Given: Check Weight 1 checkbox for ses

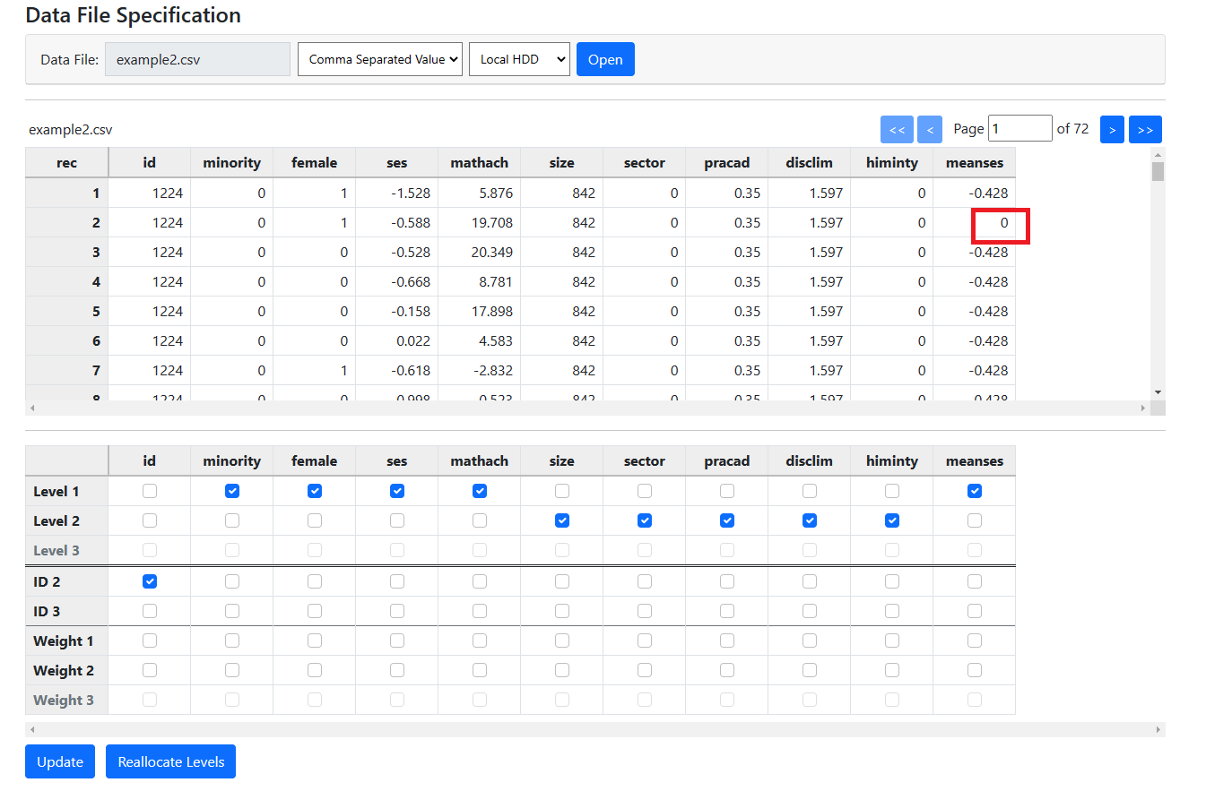Looking at the screenshot, I should coord(397,641).
